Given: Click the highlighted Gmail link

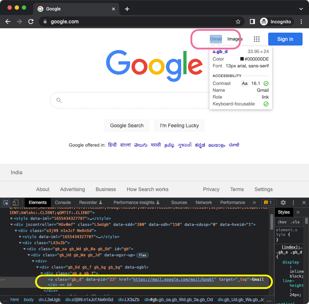Looking at the screenshot, I should coord(216,39).
